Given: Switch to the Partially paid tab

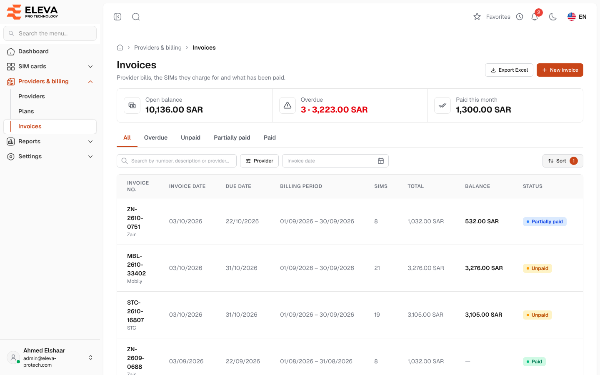Looking at the screenshot, I should click(x=232, y=137).
